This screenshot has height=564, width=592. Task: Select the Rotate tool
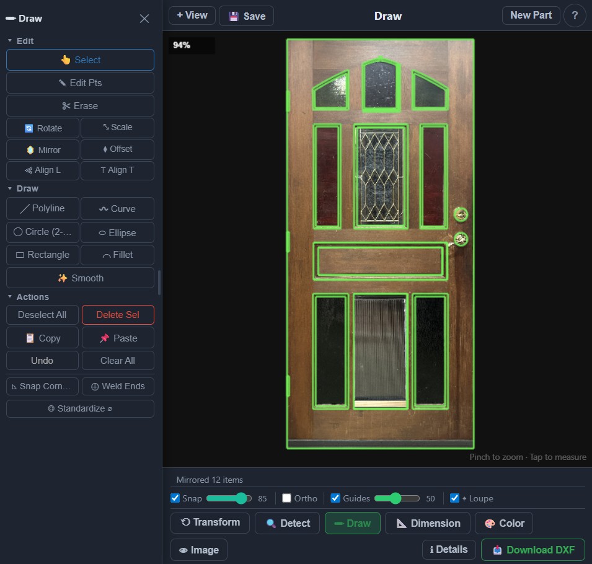coord(42,128)
